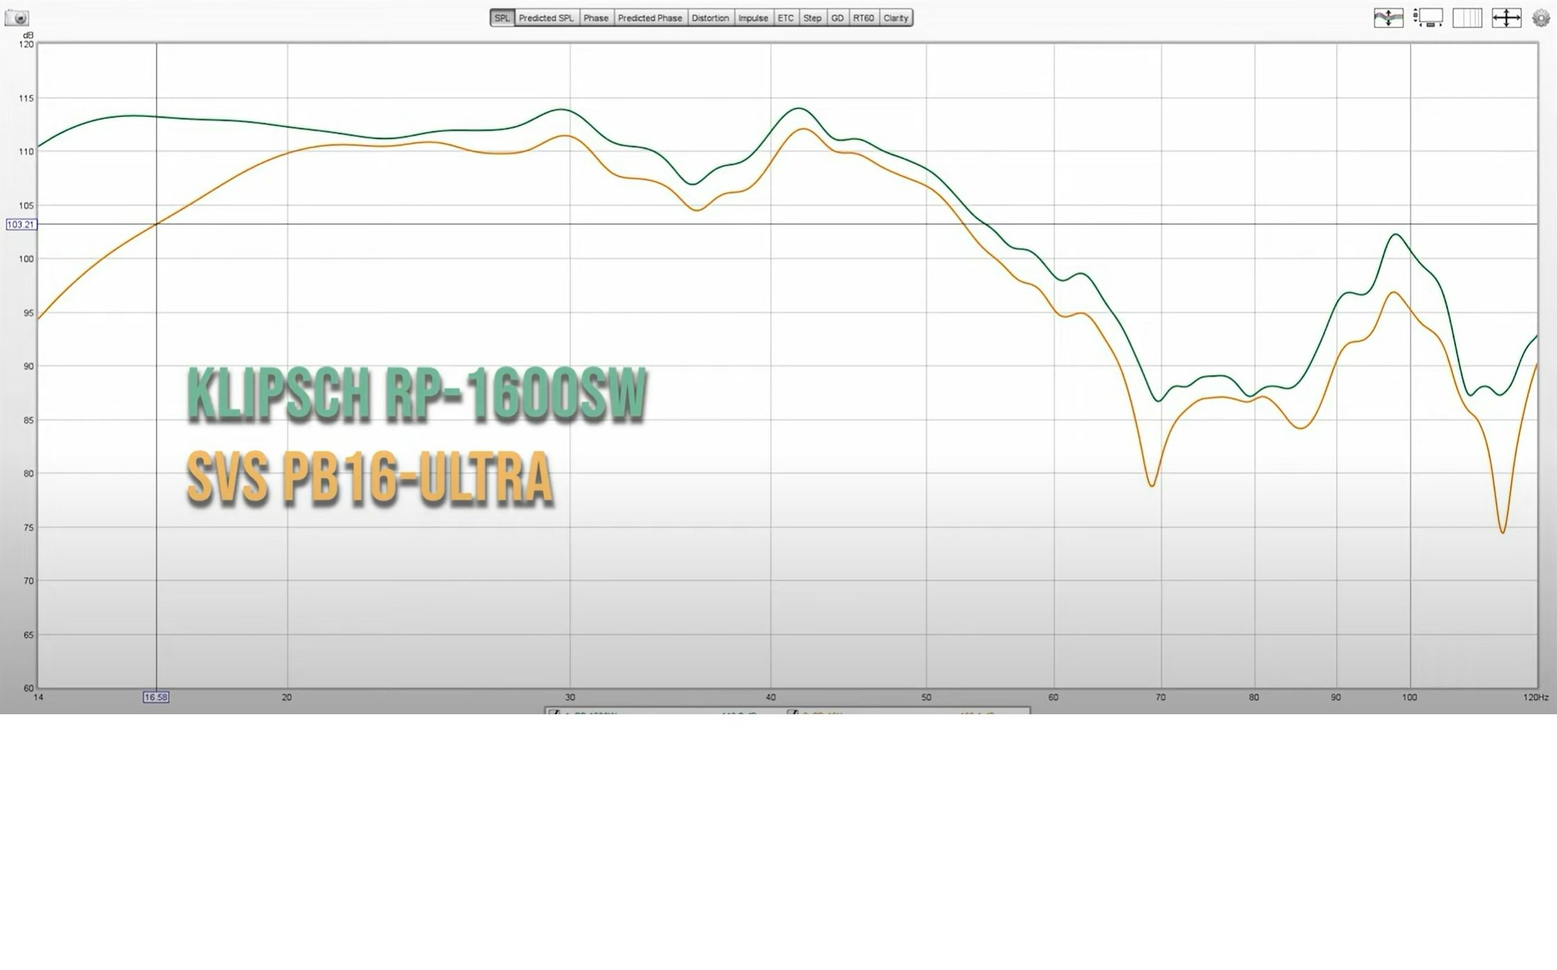Show the graph scrollbars icon
1557x970 pixels.
point(1427,18)
